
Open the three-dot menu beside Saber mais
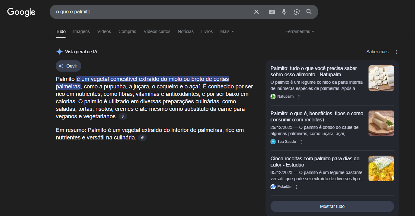coord(396,52)
